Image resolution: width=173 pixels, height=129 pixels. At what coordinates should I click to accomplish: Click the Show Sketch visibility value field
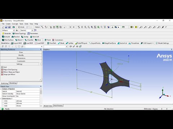coord(28,94)
